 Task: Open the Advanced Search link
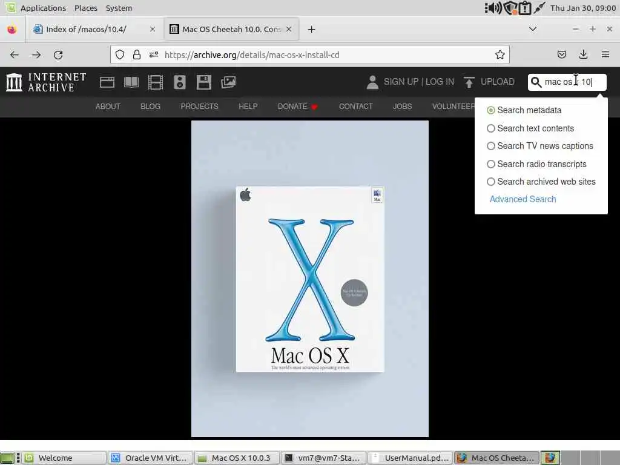click(523, 199)
